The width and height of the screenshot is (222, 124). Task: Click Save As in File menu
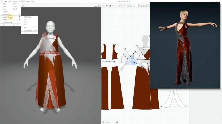click(x=6, y=12)
